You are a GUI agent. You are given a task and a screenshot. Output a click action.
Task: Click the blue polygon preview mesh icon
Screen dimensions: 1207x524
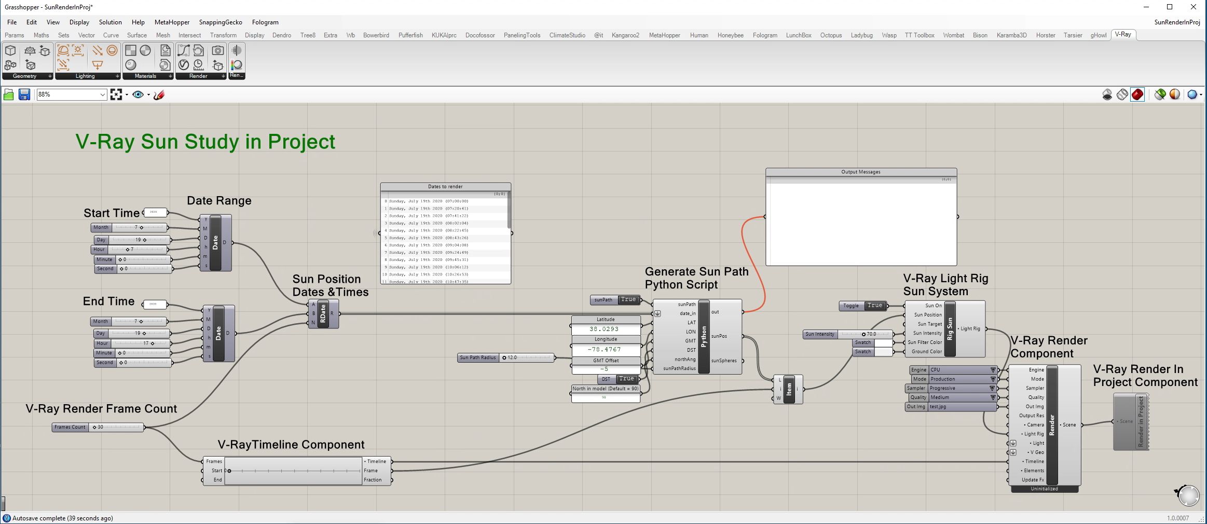[x=1192, y=94]
